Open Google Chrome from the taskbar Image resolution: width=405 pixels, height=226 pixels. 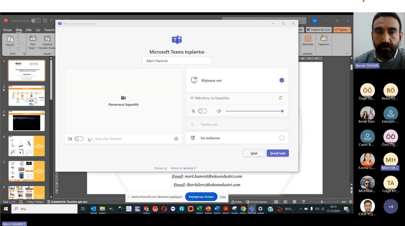pyautogui.click(x=243, y=209)
